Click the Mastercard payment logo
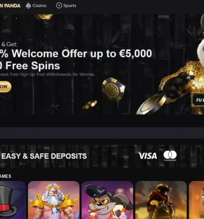204x219 pixels. (x=170, y=156)
